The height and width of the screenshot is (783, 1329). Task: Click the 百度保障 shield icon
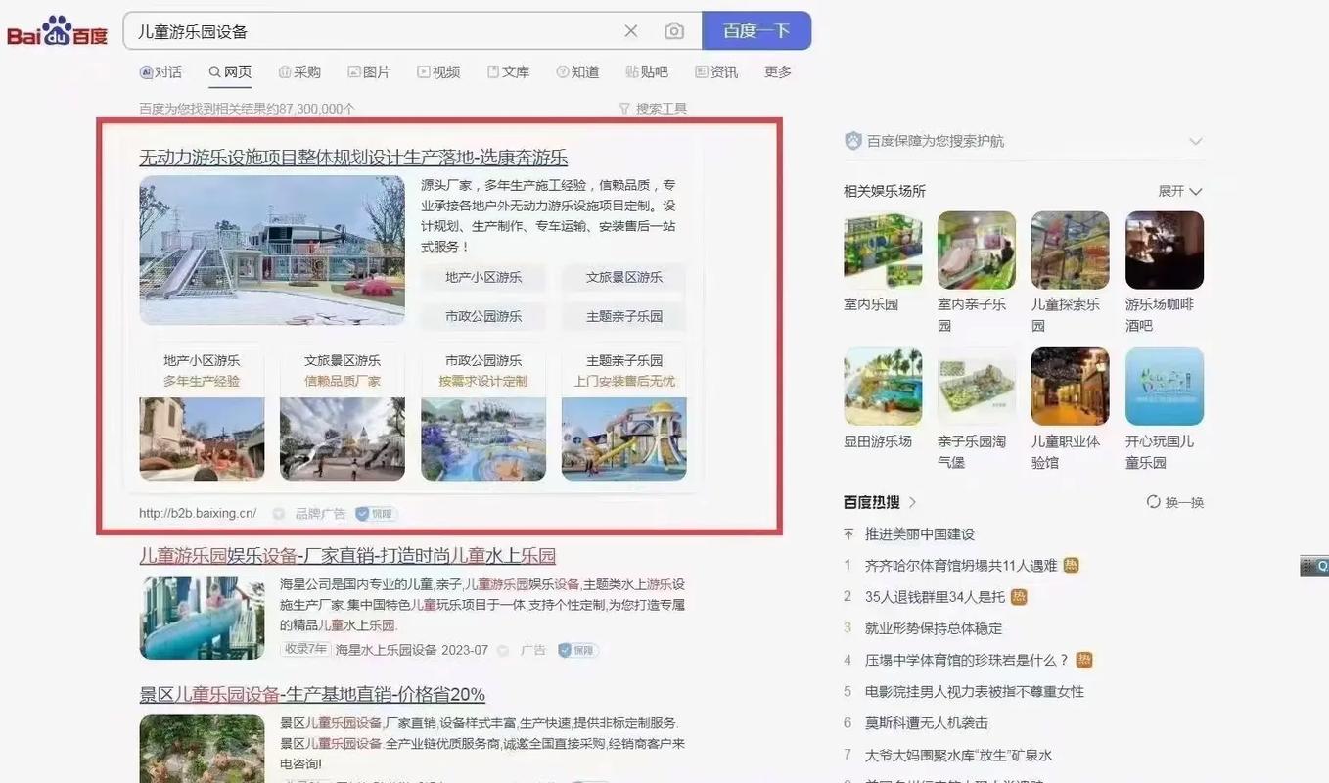coord(852,140)
